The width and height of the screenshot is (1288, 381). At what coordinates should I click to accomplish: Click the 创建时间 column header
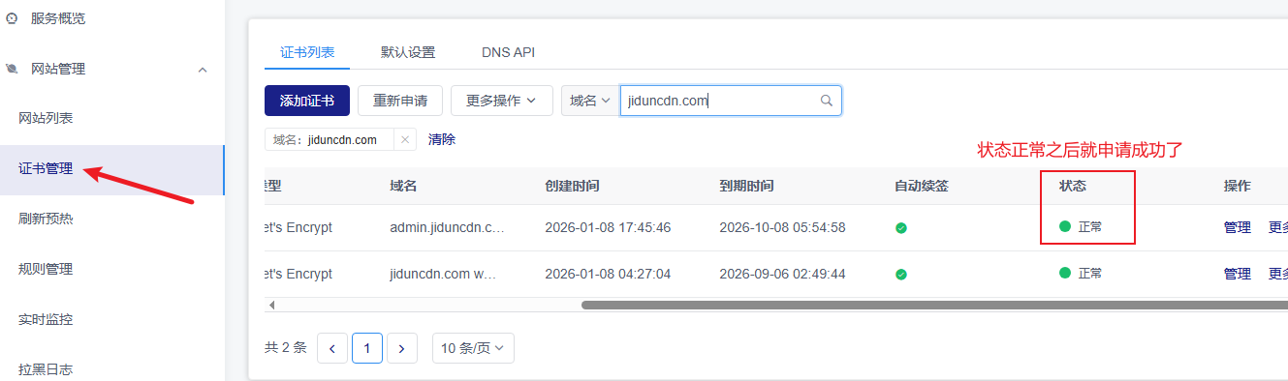572,186
